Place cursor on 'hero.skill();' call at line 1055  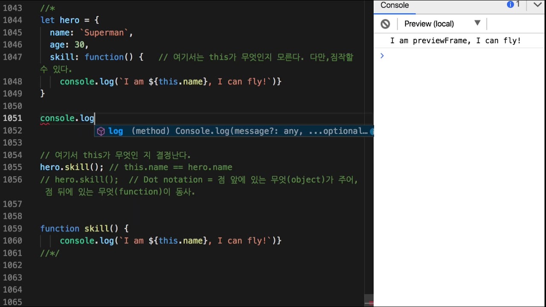pos(72,167)
